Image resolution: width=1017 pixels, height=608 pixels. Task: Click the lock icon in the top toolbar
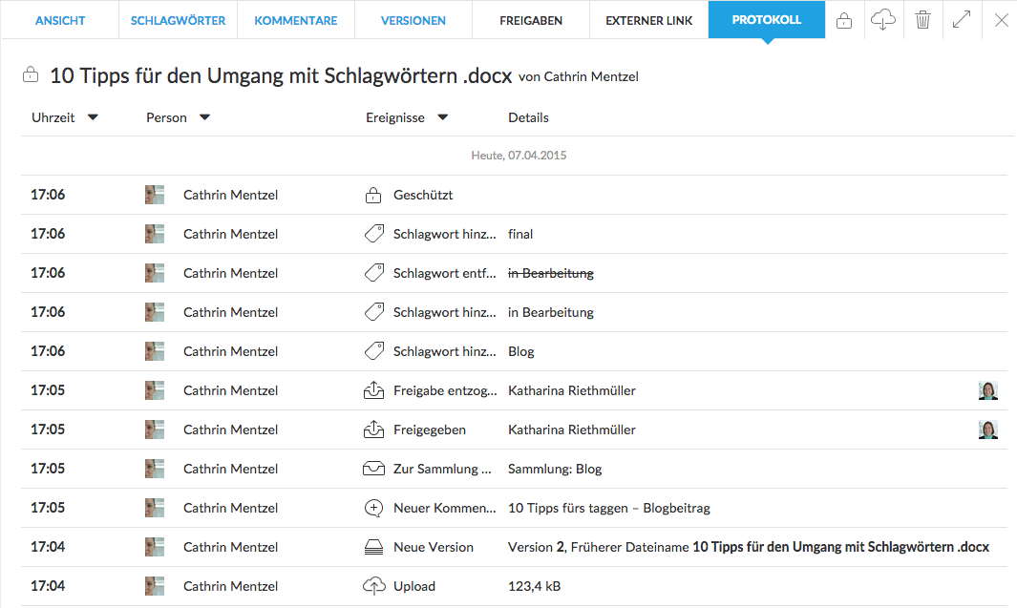coord(844,20)
